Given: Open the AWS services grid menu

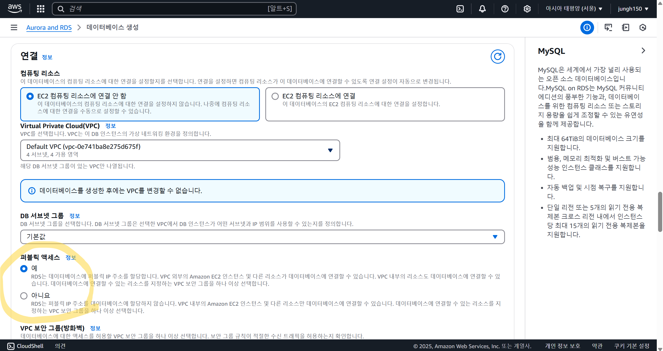Looking at the screenshot, I should point(40,9).
